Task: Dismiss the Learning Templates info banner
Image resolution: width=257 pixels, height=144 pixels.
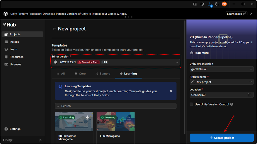Action: [x=171, y=91]
